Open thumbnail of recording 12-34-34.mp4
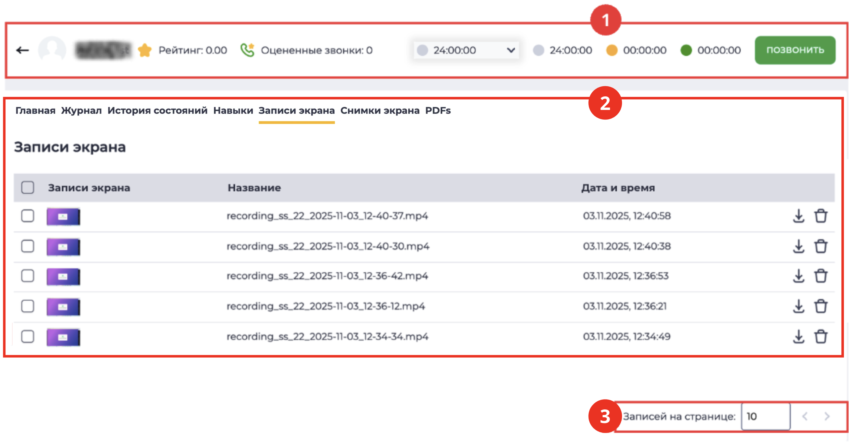 pyautogui.click(x=63, y=337)
